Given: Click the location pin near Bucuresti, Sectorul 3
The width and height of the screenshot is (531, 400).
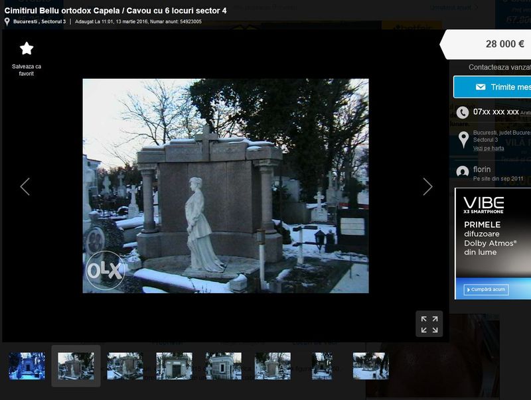Looking at the screenshot, I should tap(7, 21).
